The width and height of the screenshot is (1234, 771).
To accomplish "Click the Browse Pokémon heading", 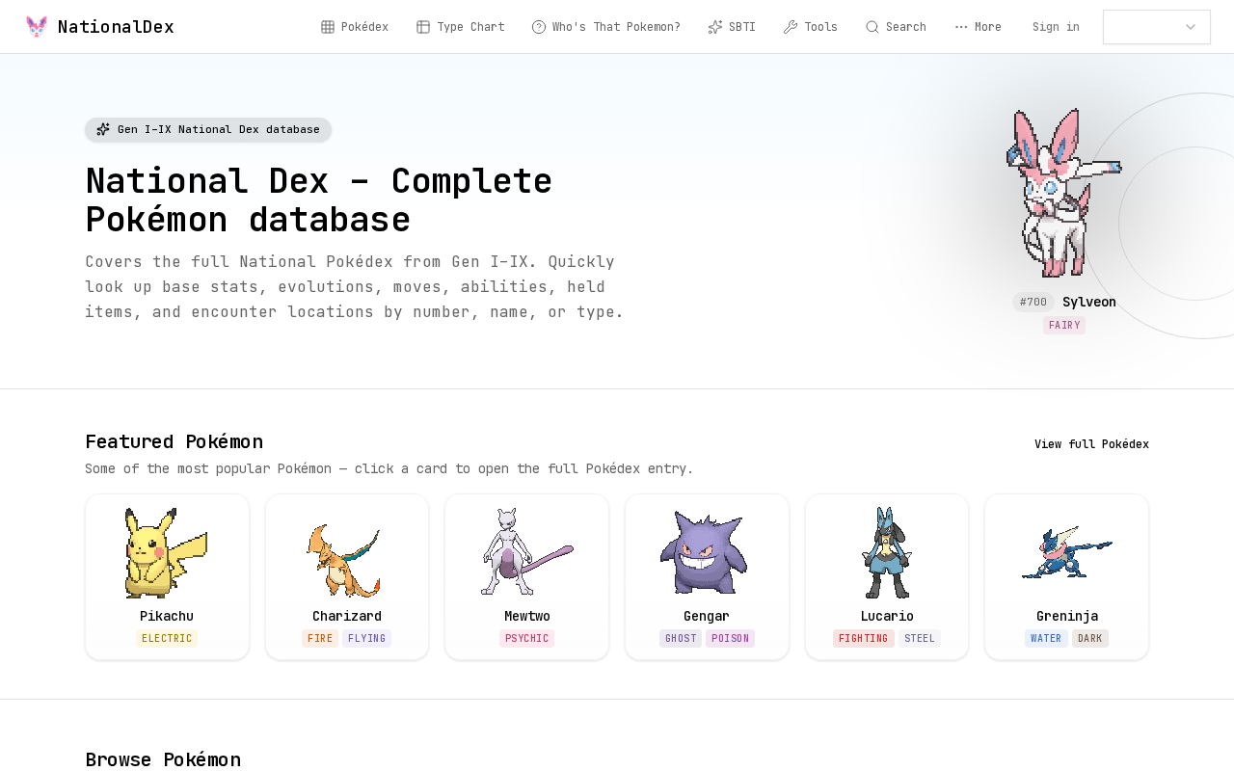I will [163, 759].
